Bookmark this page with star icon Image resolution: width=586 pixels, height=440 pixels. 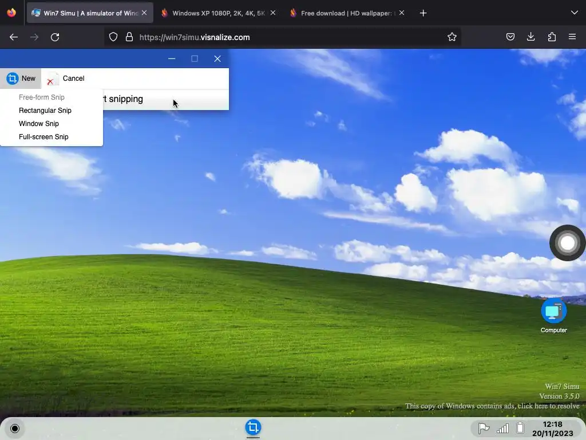pos(452,37)
